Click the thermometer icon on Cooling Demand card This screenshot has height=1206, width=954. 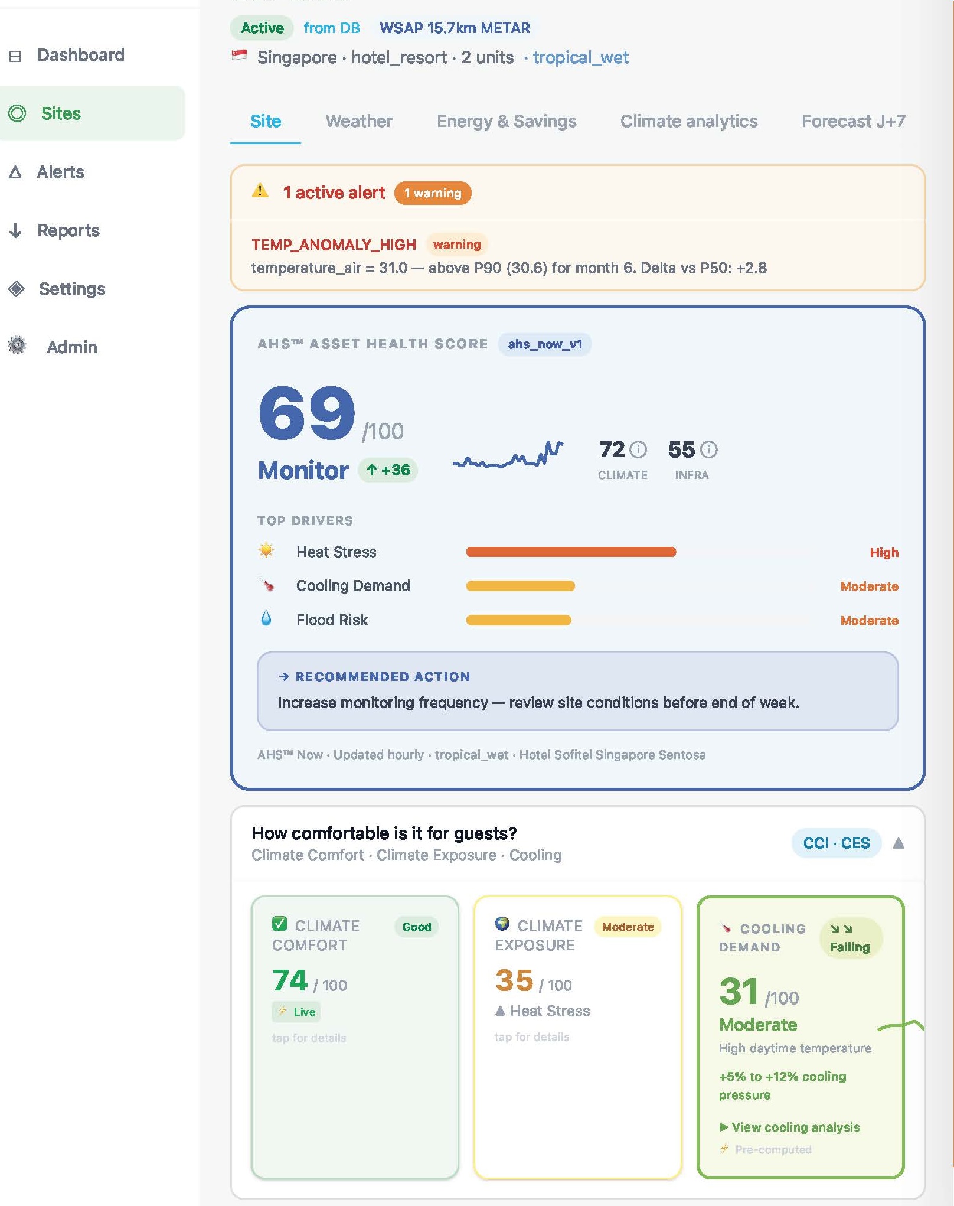pos(726,928)
